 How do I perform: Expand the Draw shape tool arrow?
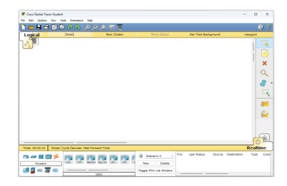click(x=271, y=83)
